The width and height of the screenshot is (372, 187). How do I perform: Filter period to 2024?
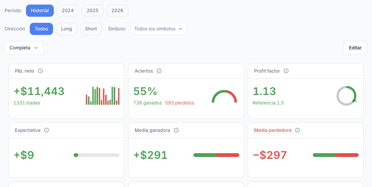(x=68, y=11)
